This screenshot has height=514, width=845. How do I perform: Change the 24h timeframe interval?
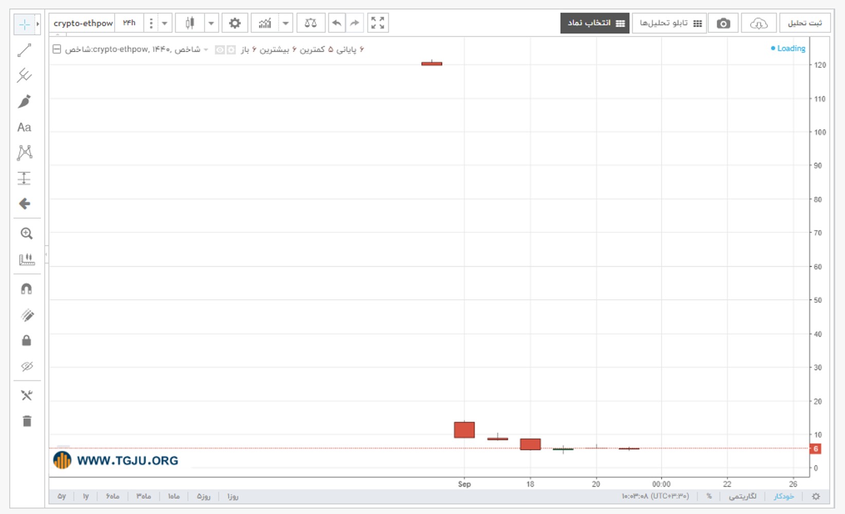[x=129, y=23]
